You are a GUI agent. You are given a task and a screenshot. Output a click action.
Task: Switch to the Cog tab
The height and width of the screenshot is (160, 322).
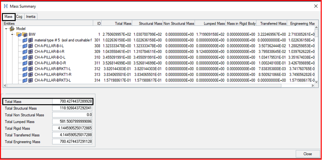tap(19, 17)
